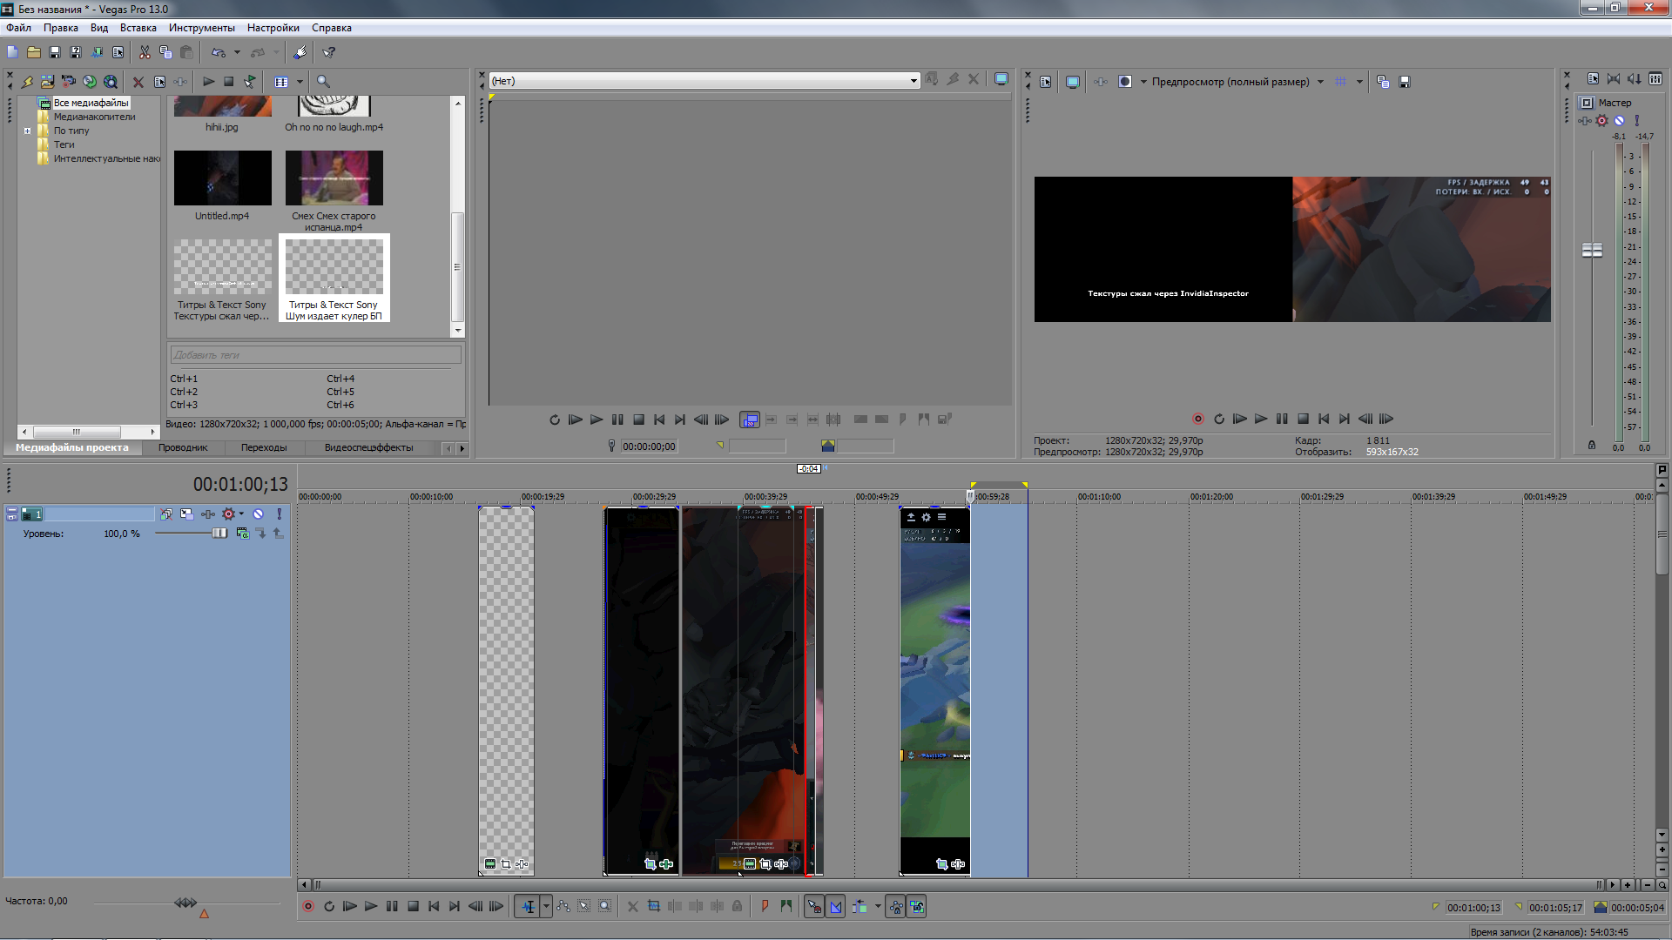This screenshot has height=940, width=1672.
Task: Open the 'Инструменты' menu
Action: pos(201,28)
